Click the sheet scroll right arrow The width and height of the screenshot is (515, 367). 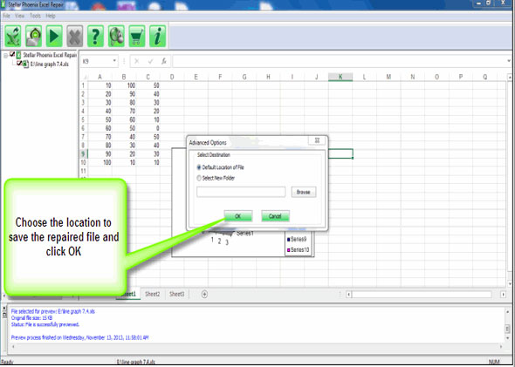pos(503,295)
